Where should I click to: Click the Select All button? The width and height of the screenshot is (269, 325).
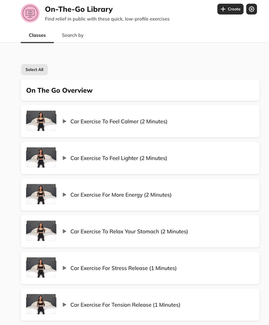coord(35,70)
